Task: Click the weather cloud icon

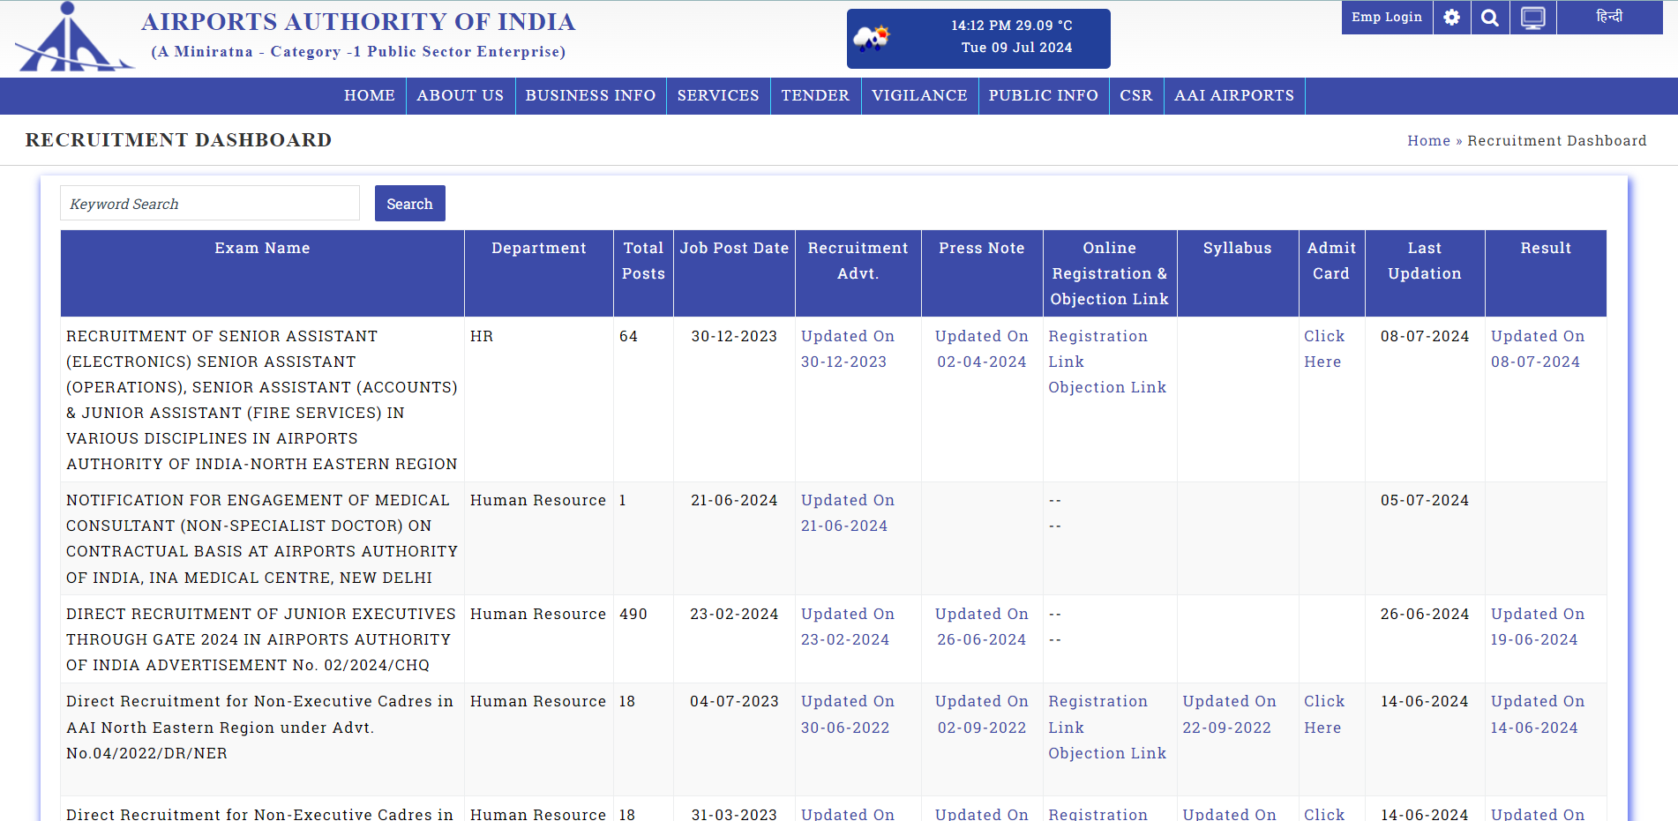Action: tap(872, 38)
